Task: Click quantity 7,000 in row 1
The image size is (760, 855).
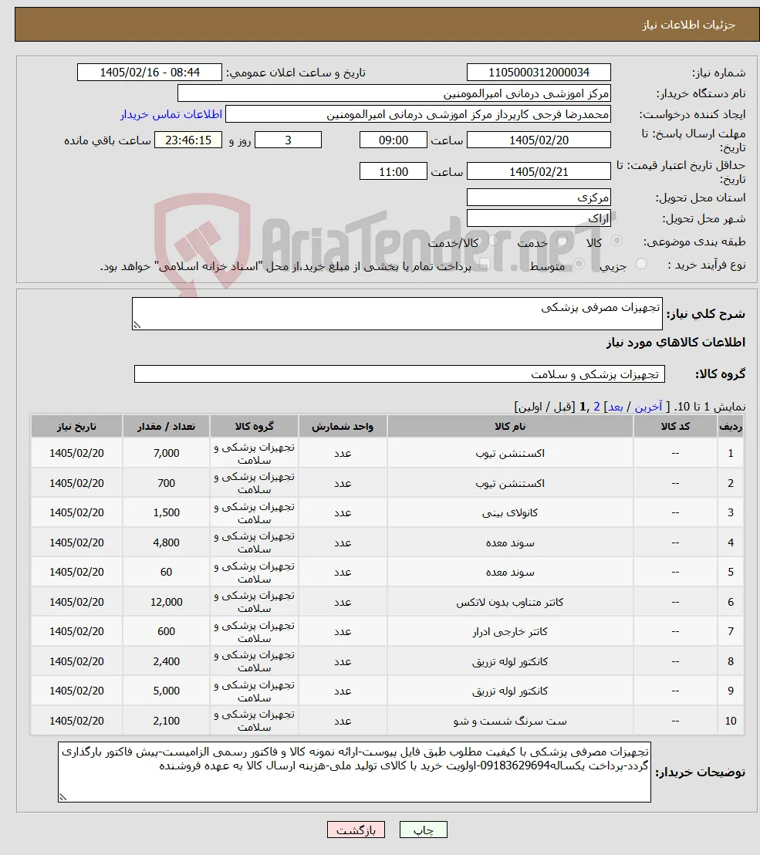Action: (167, 453)
